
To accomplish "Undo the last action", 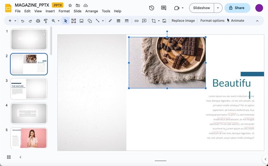I will click(22, 21).
